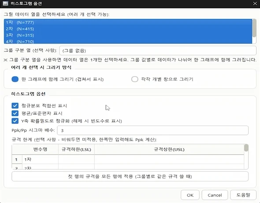Open help with the 도움말 button
The image size is (260, 203).
[x=243, y=195]
